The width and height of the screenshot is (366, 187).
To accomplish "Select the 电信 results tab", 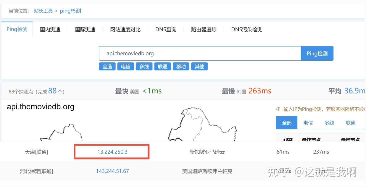I will coord(308,123).
